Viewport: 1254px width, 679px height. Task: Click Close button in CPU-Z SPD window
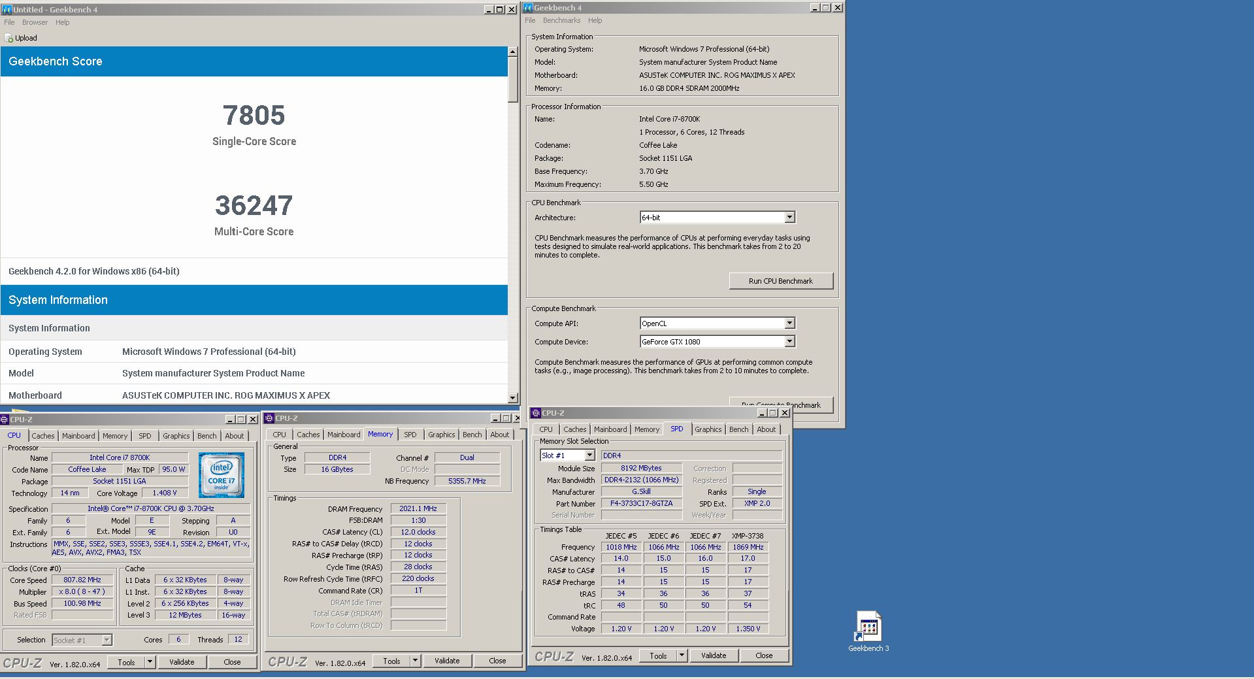pos(764,655)
